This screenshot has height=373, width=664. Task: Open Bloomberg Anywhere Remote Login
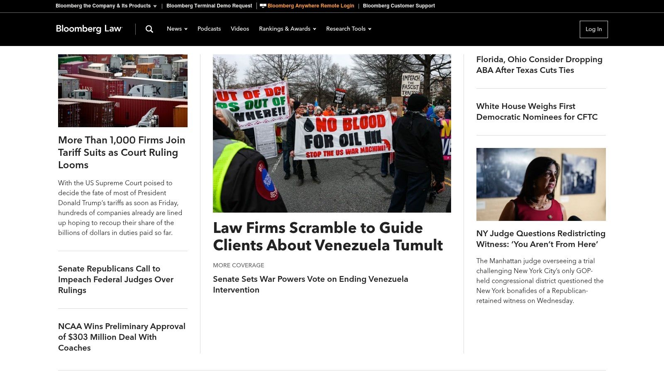click(311, 6)
